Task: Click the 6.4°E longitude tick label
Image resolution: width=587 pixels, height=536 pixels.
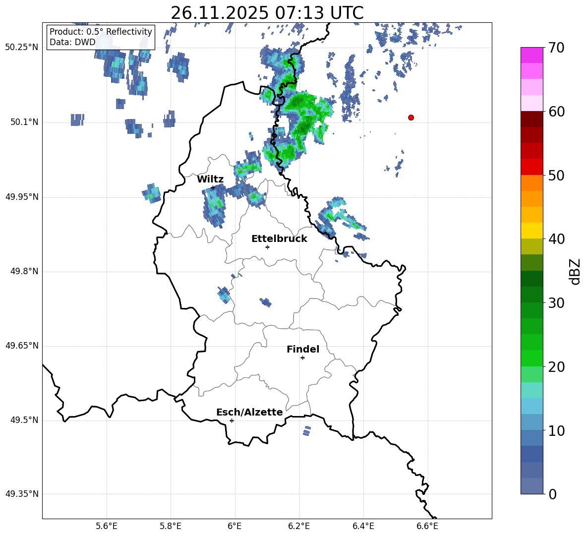Action: [363, 526]
